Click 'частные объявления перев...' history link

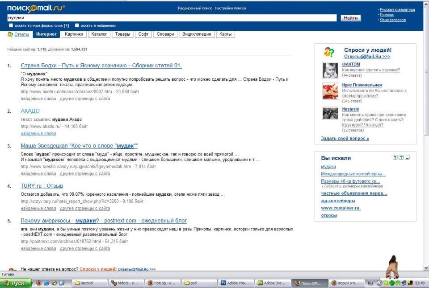(x=354, y=193)
